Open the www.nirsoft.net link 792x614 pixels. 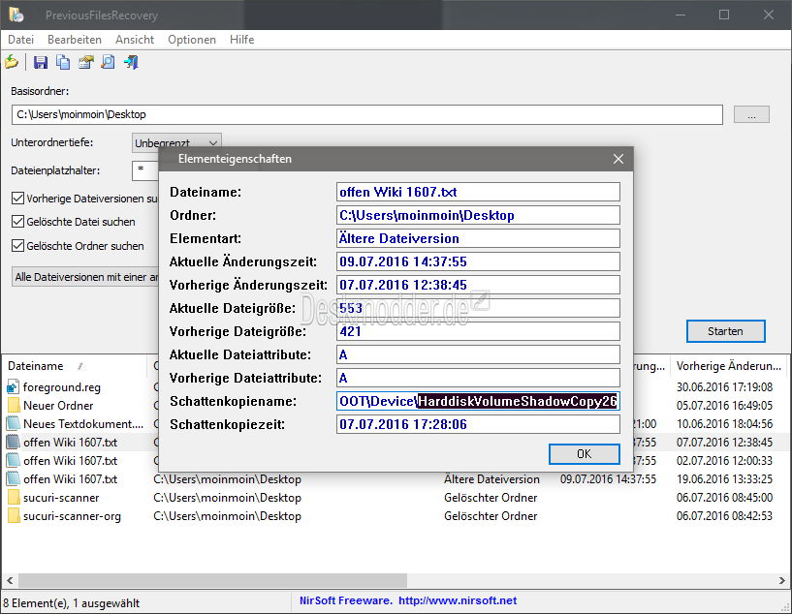(458, 600)
